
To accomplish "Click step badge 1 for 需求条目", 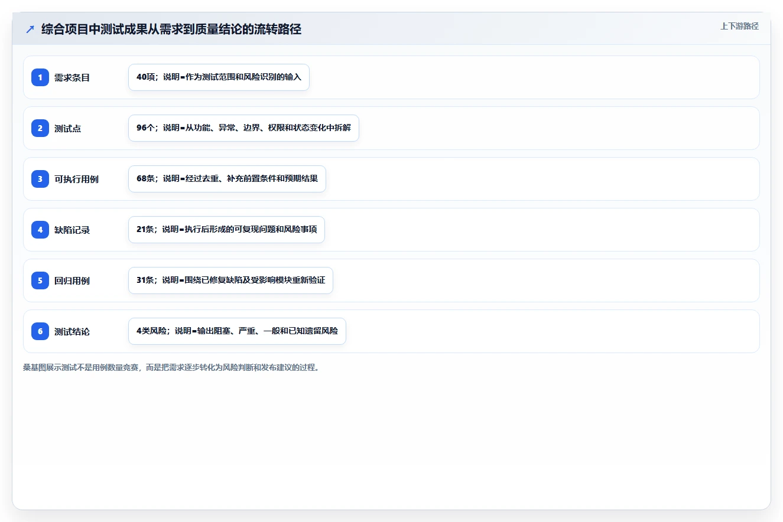I will 40,77.
